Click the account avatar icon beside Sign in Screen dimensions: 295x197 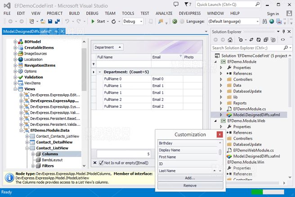[x=289, y=14]
